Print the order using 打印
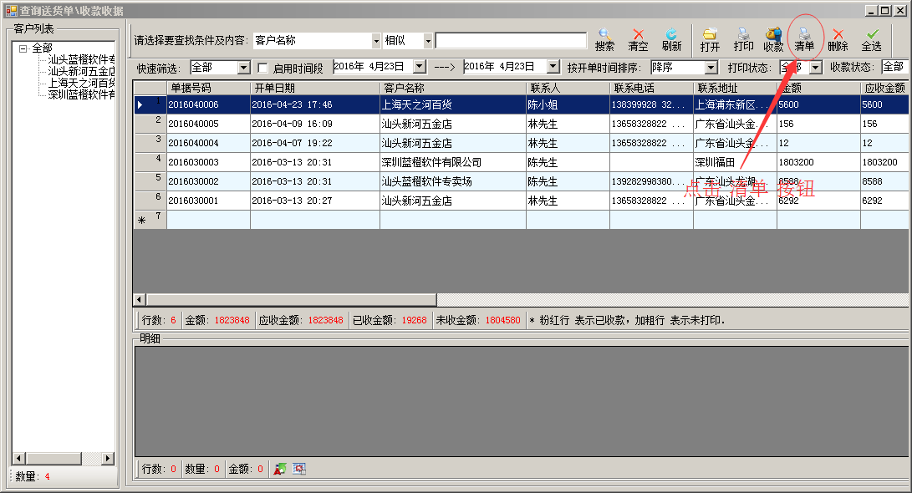This screenshot has width=912, height=493. pos(743,39)
